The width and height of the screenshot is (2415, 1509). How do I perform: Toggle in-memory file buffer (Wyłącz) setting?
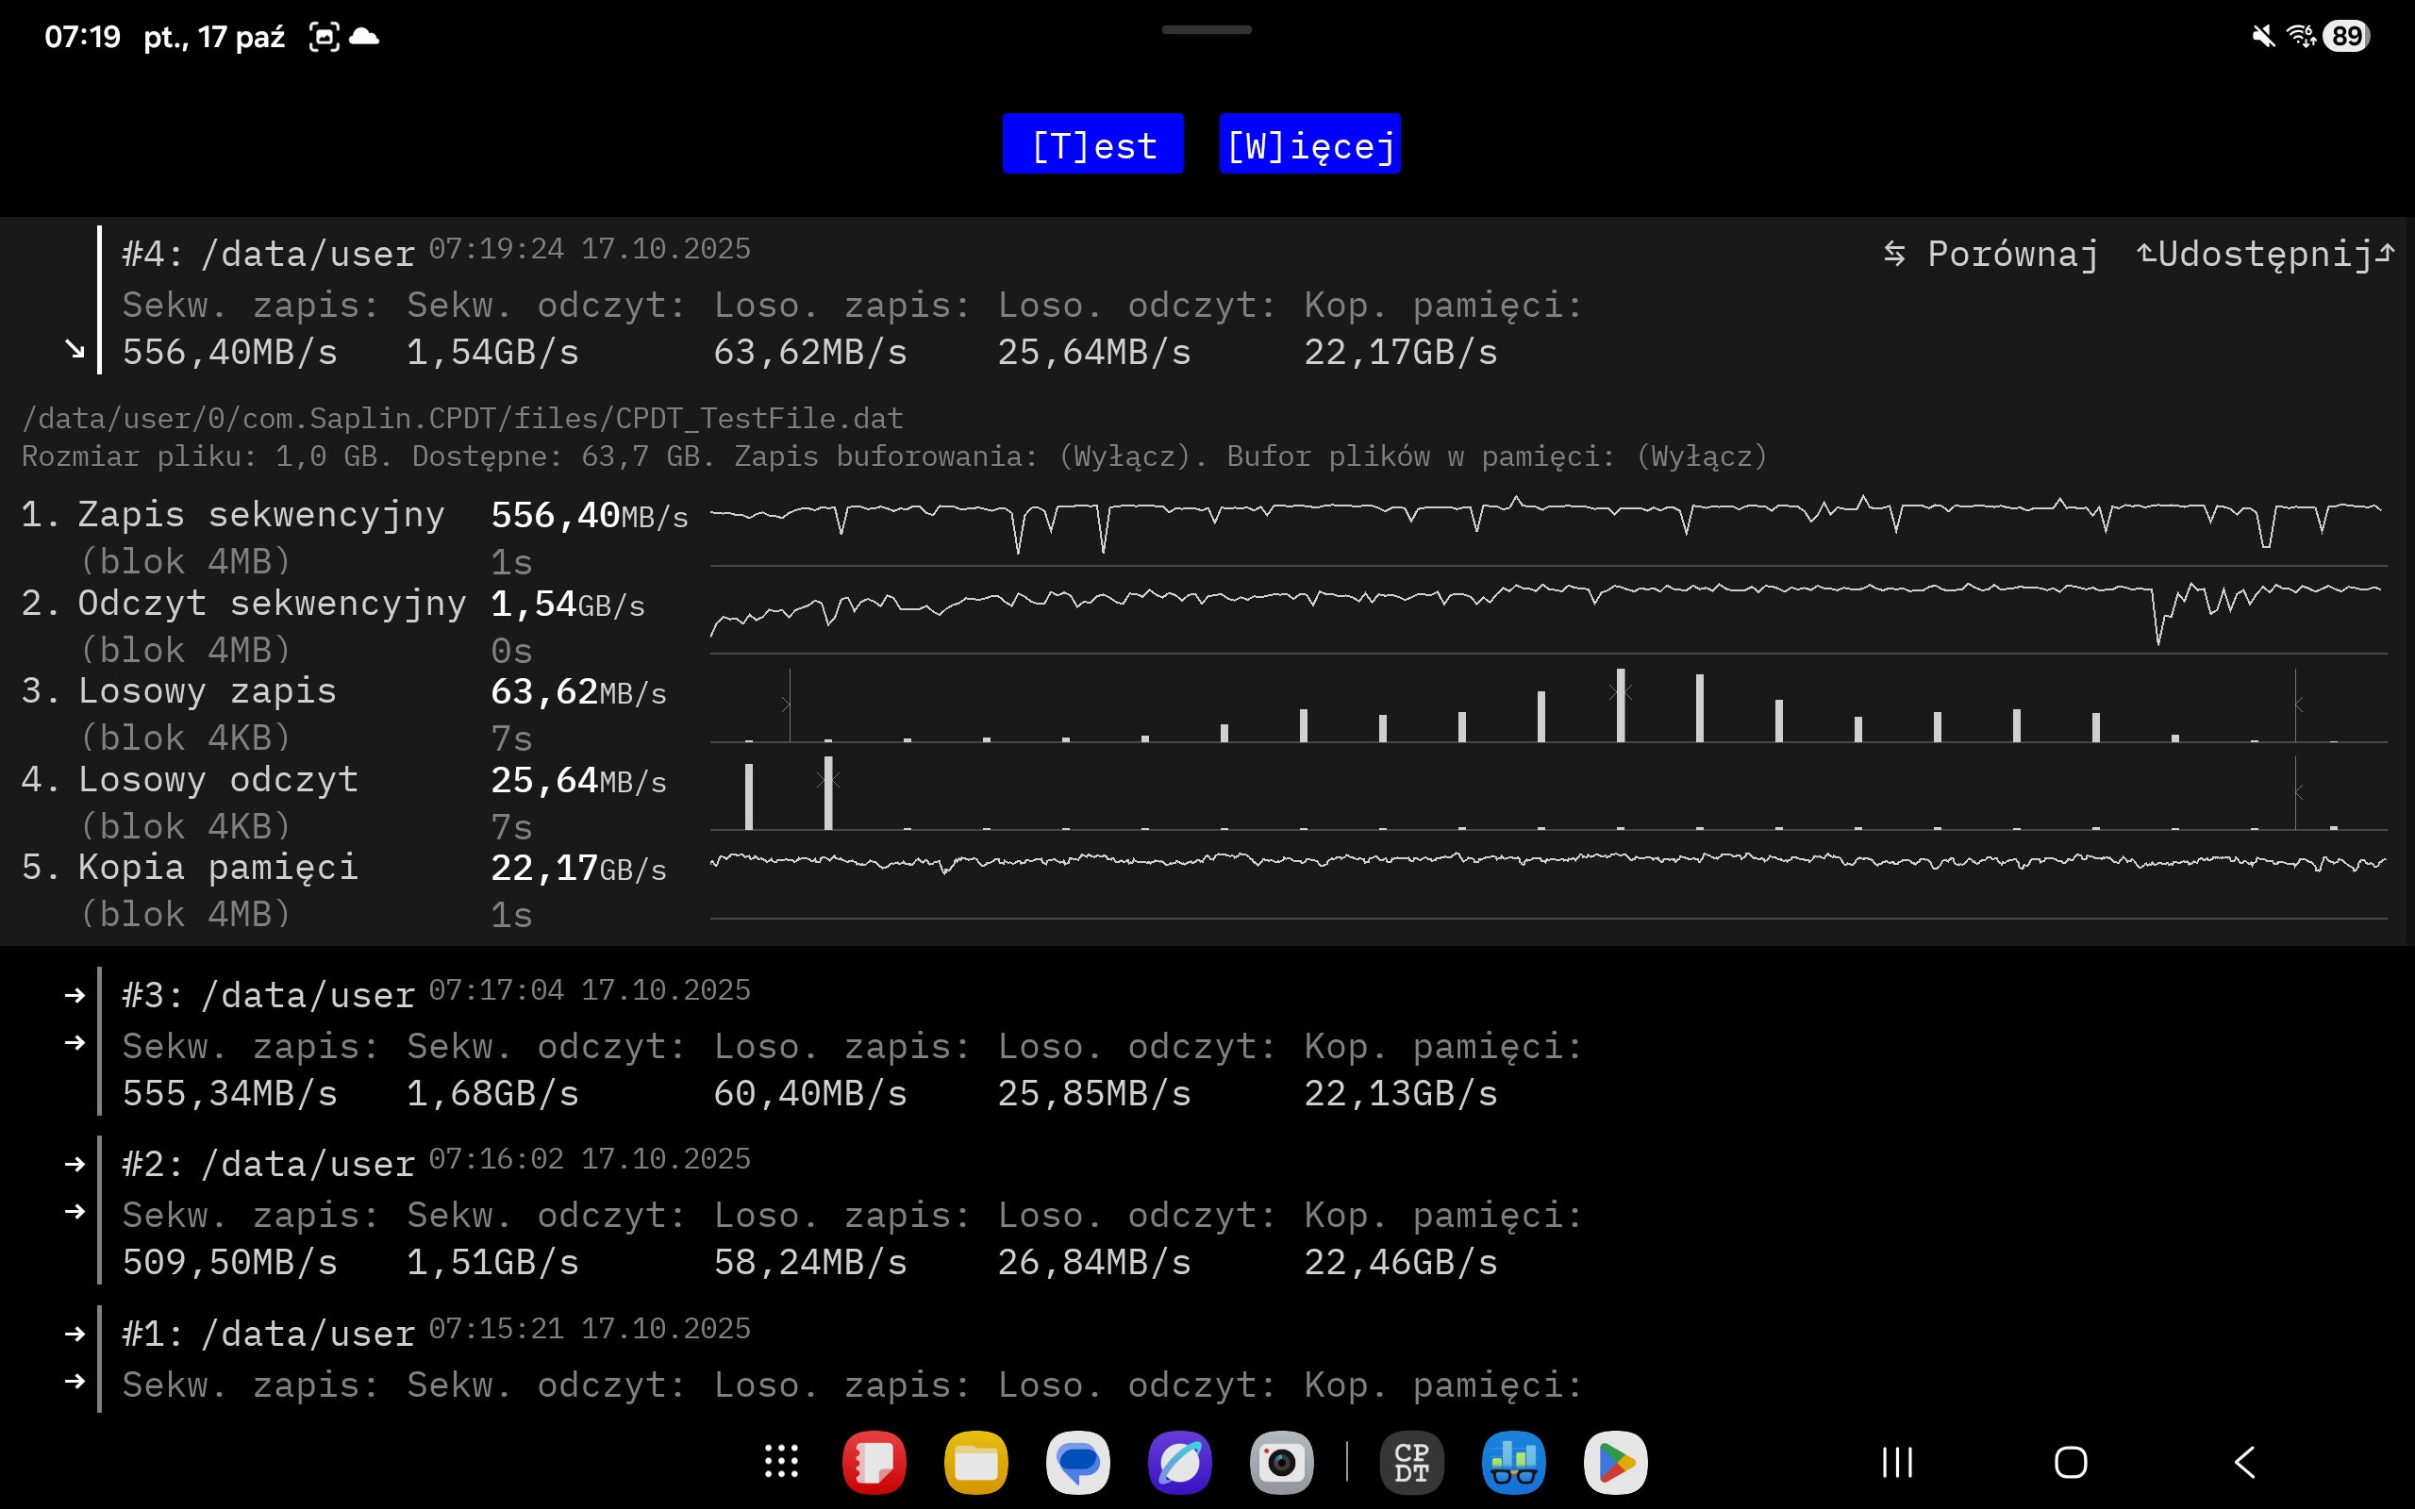1702,457
